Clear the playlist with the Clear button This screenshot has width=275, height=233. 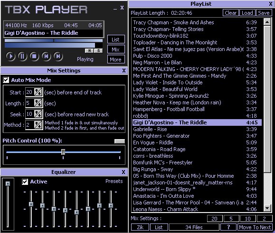pyautogui.click(x=231, y=13)
